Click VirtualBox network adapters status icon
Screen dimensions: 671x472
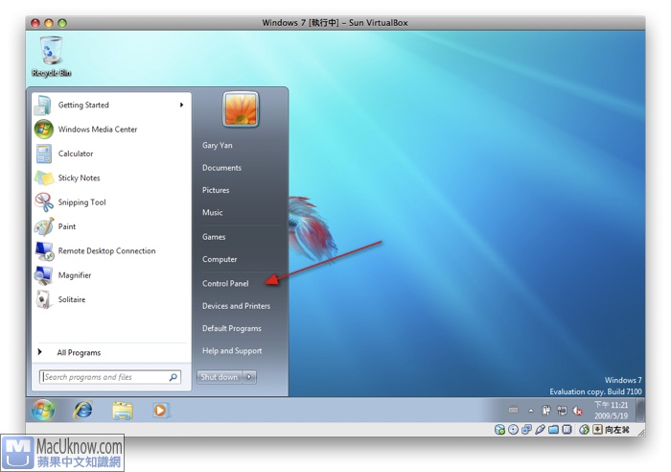(526, 429)
